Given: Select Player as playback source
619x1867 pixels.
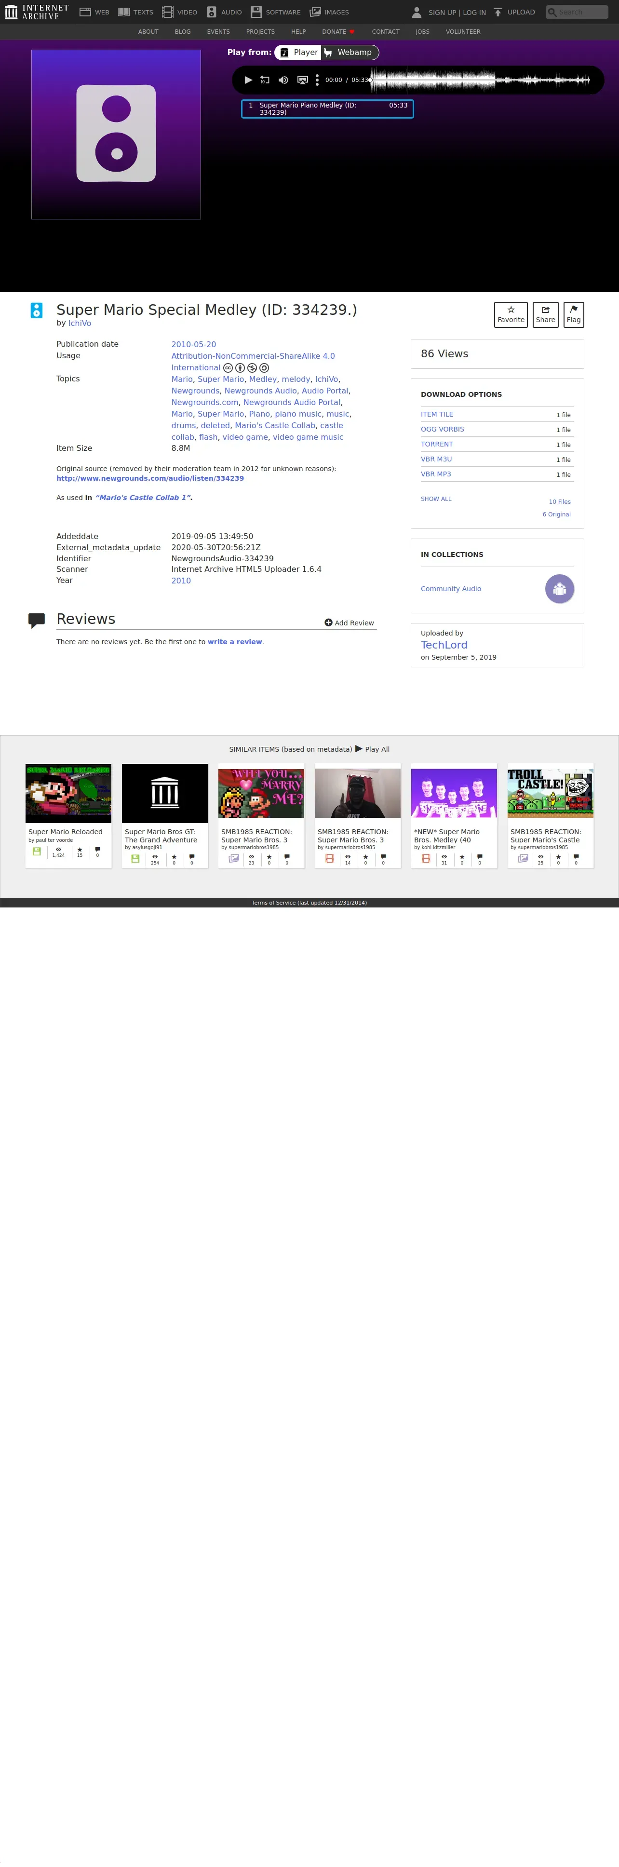Looking at the screenshot, I should 298,52.
